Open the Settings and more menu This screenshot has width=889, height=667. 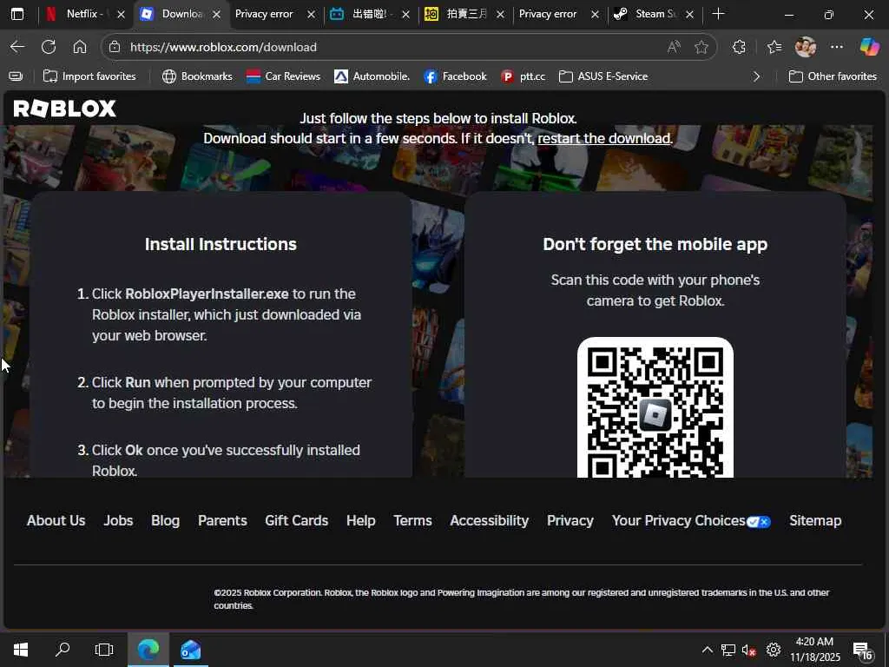(837, 47)
